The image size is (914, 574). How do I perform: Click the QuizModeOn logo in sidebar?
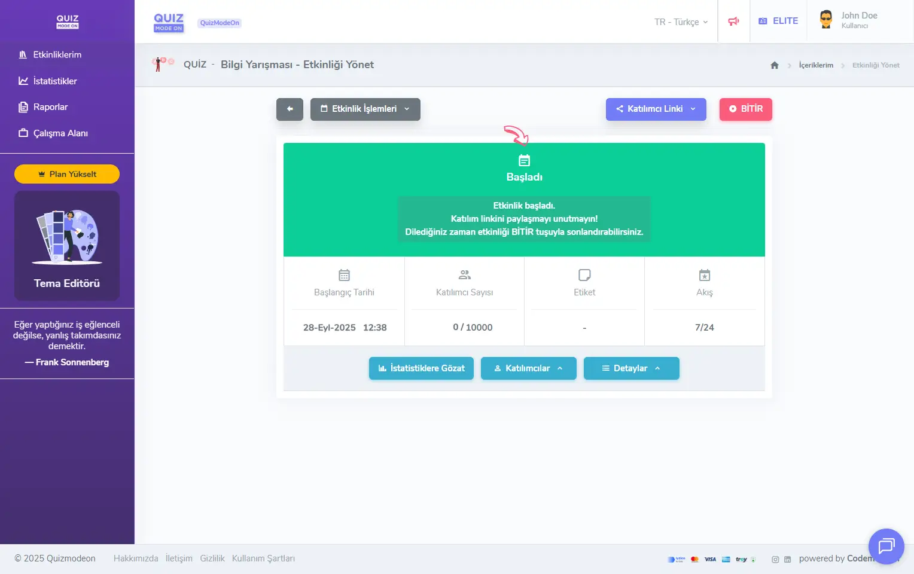(x=67, y=22)
